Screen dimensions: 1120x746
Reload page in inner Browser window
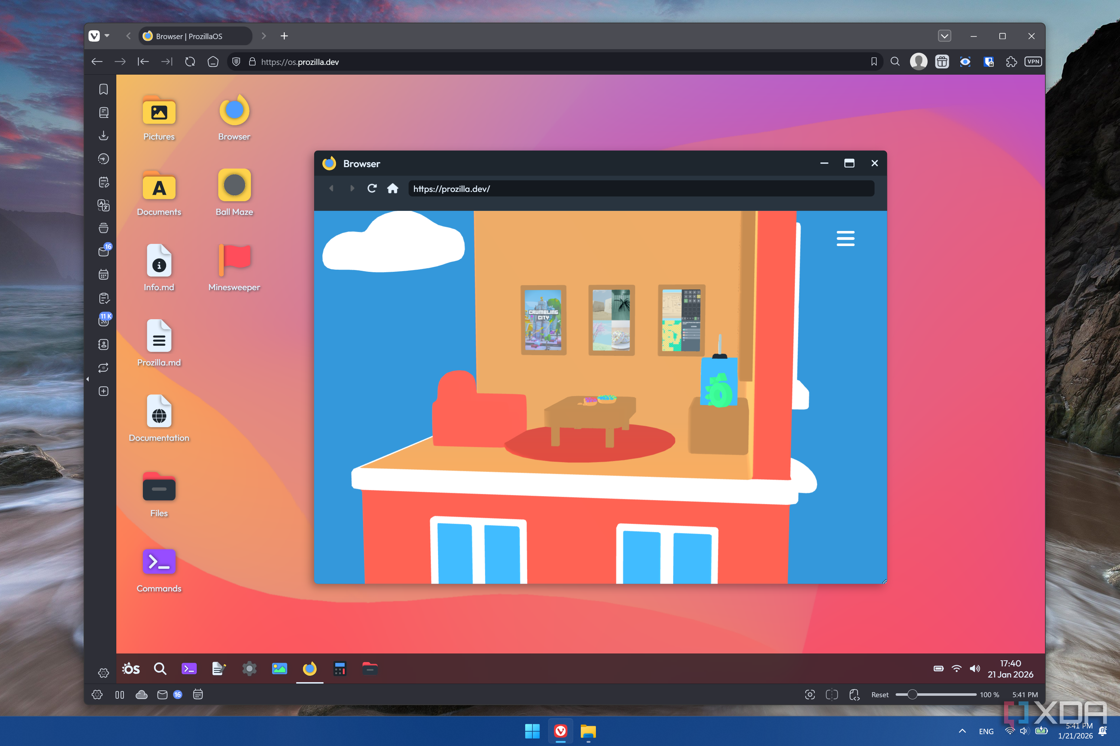(x=372, y=188)
